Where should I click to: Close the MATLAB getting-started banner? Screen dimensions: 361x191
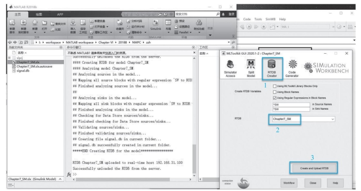pyautogui.click(x=194, y=53)
